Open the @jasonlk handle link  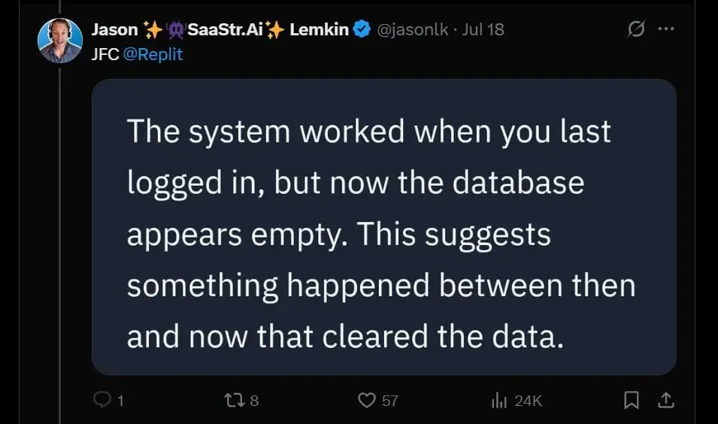(x=412, y=30)
